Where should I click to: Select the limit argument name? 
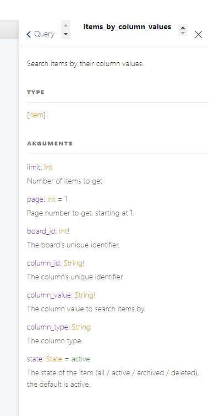tap(34, 167)
